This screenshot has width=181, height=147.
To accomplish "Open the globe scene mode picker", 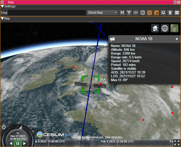I will (x=165, y=28).
